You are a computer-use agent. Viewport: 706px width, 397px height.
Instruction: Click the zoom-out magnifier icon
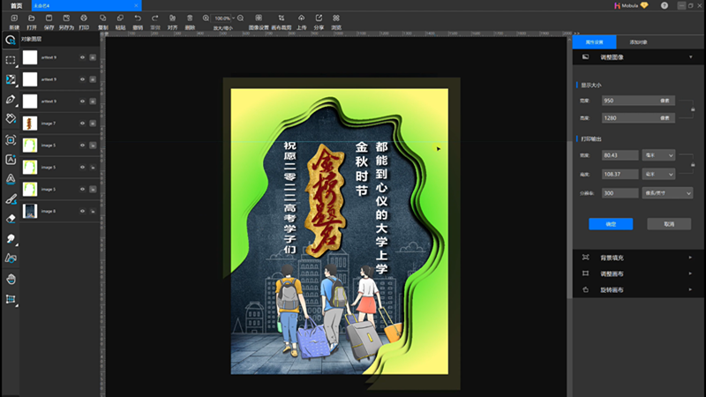240,18
